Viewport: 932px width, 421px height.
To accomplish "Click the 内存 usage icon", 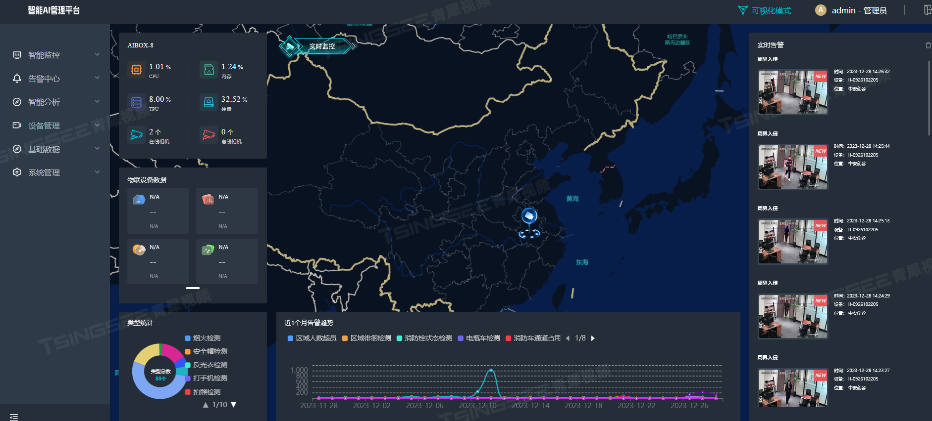I will 208,70.
